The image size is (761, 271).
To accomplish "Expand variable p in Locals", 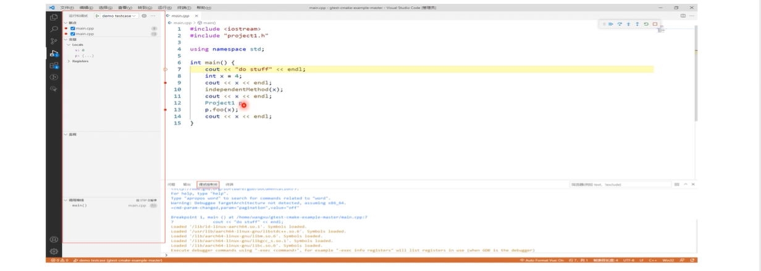I will point(85,56).
